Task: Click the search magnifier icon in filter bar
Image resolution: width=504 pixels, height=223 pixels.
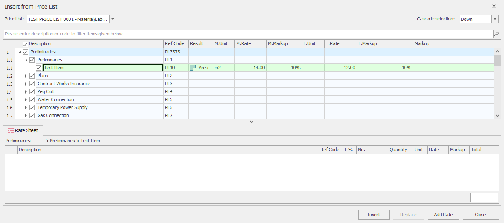Action: pyautogui.click(x=496, y=34)
